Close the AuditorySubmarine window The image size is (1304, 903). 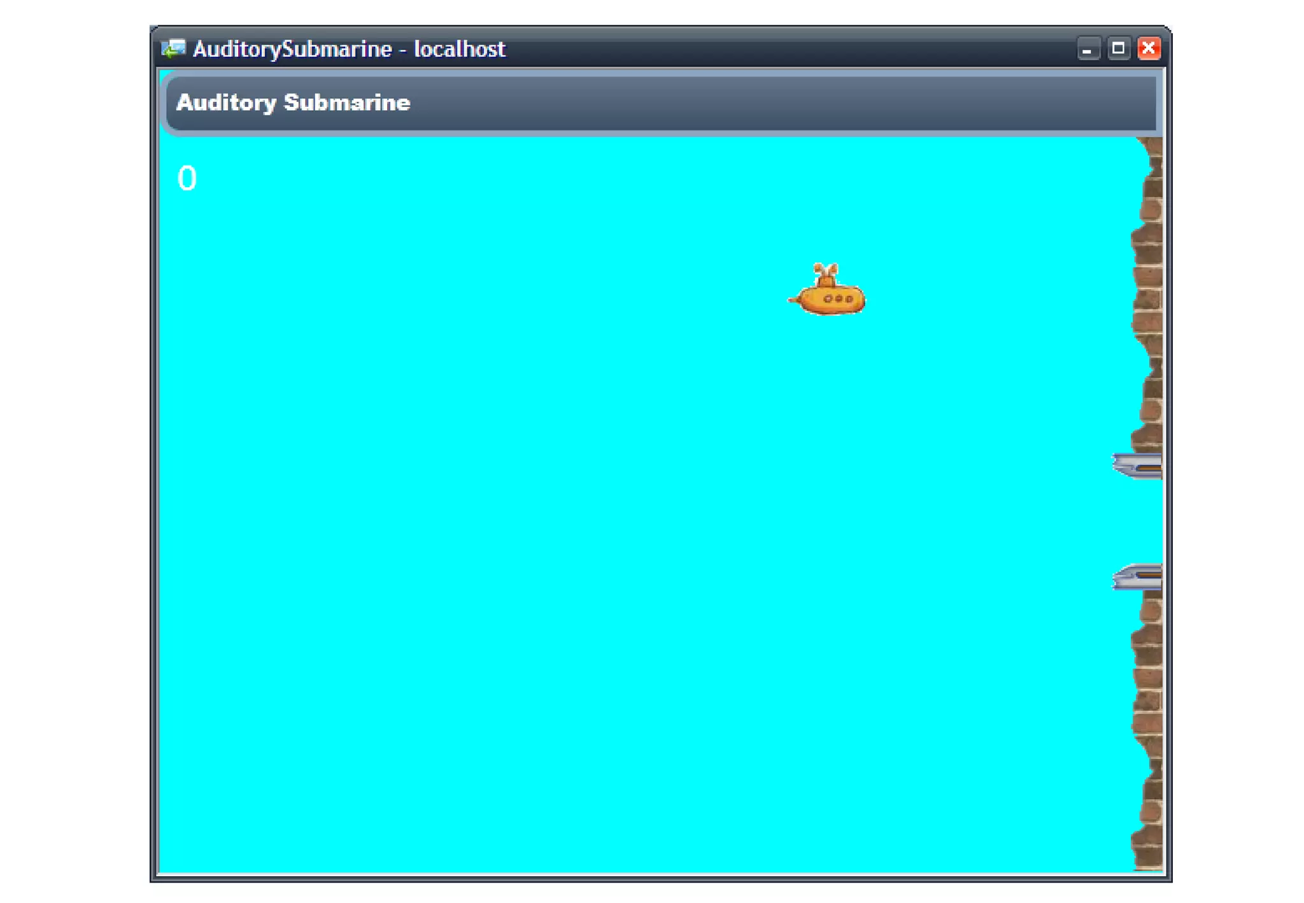[x=1149, y=49]
